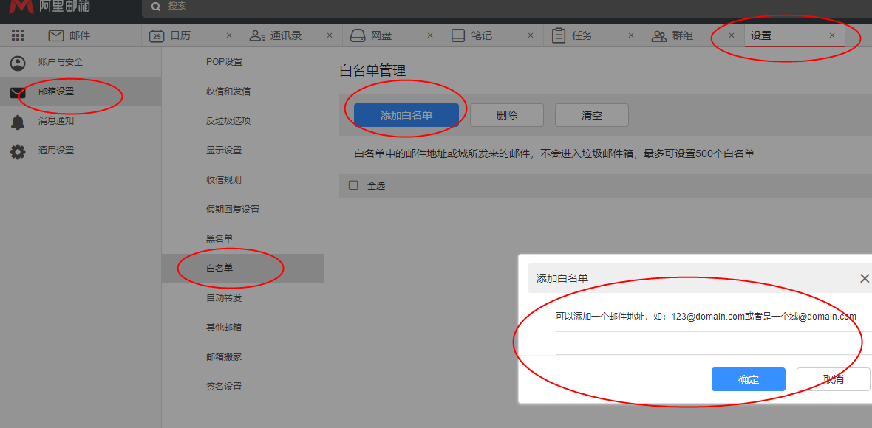Image resolution: width=872 pixels, height=428 pixels.
Task: Click the 添加白名单 button
Action: (406, 115)
